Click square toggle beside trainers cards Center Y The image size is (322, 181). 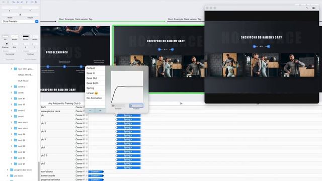point(87,175)
